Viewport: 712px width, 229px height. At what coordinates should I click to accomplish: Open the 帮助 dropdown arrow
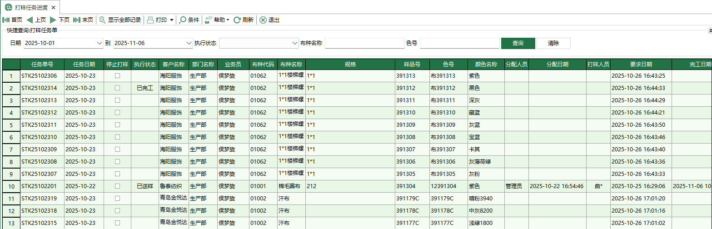click(228, 20)
